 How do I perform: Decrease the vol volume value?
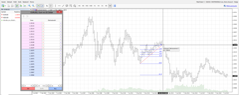pos(36,86)
